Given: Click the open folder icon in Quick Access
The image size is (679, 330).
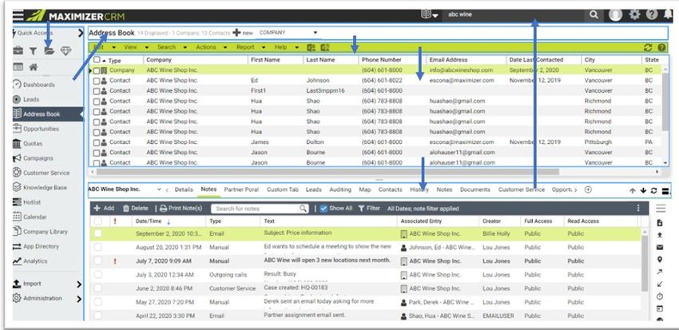Looking at the screenshot, I should coord(49,51).
